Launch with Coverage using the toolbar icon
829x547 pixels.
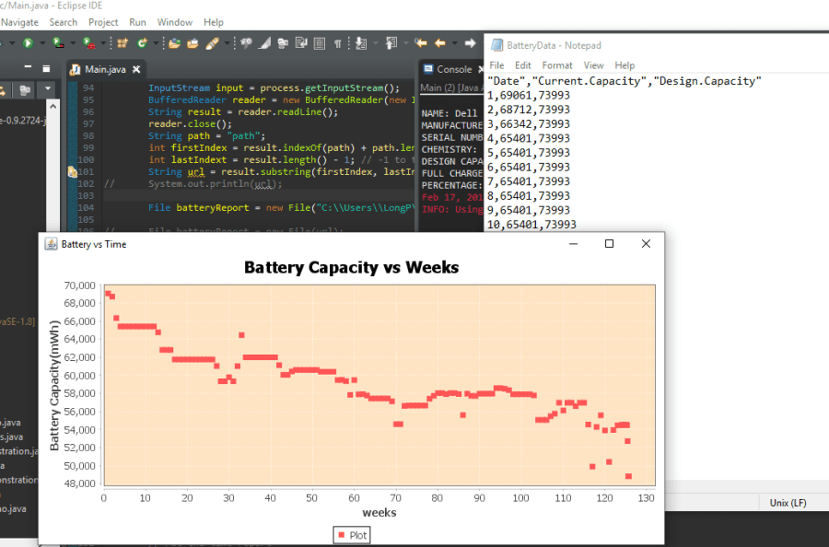(x=58, y=43)
